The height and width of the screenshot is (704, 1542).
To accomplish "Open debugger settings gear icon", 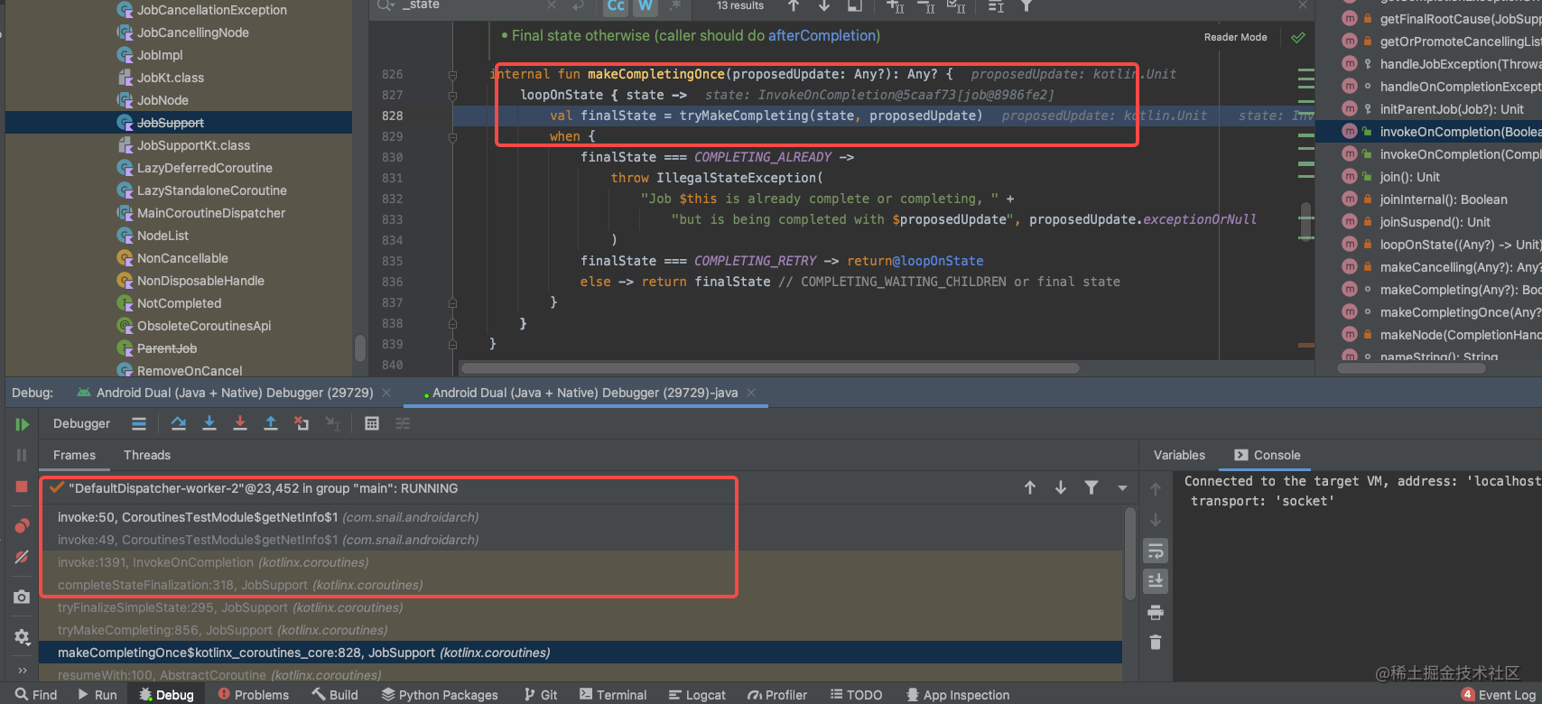I will [22, 636].
